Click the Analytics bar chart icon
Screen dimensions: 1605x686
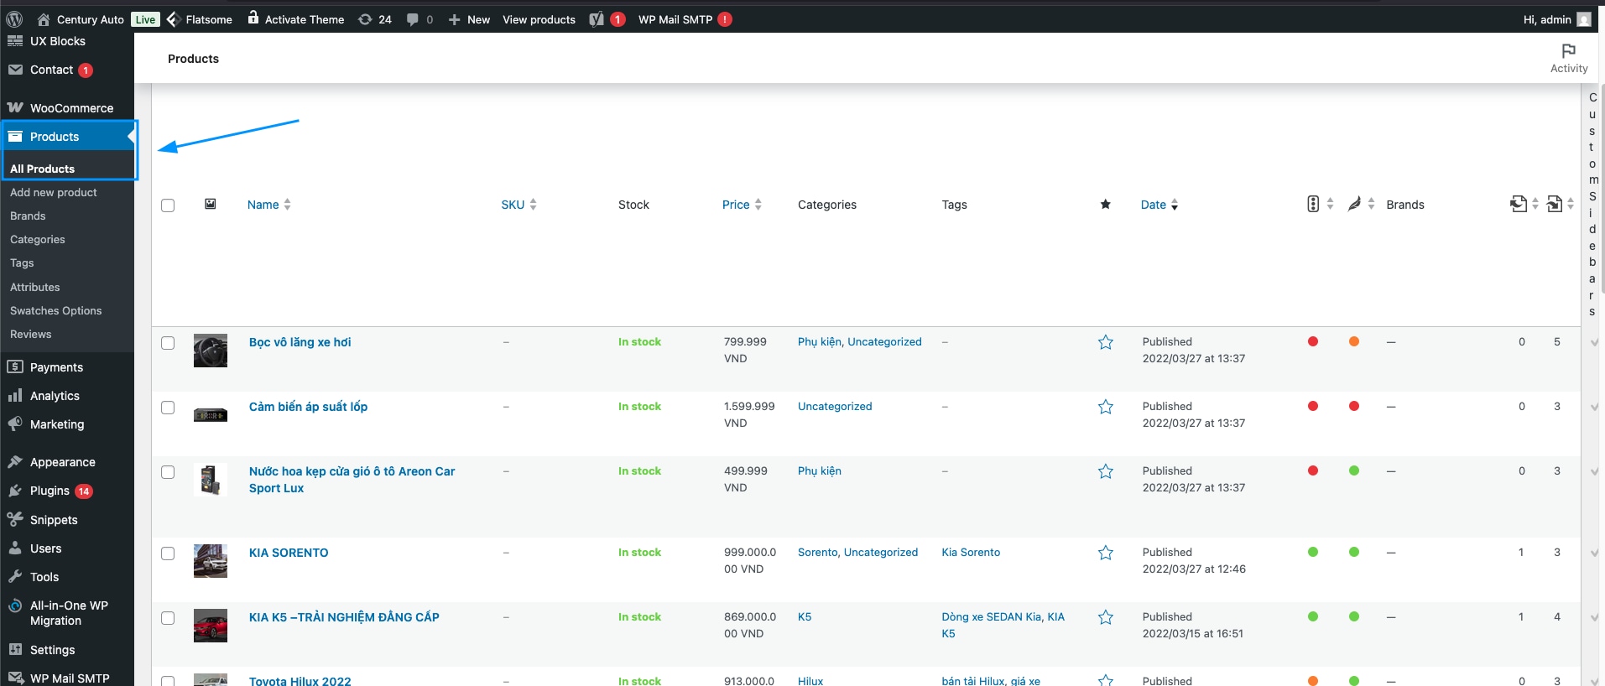[15, 396]
